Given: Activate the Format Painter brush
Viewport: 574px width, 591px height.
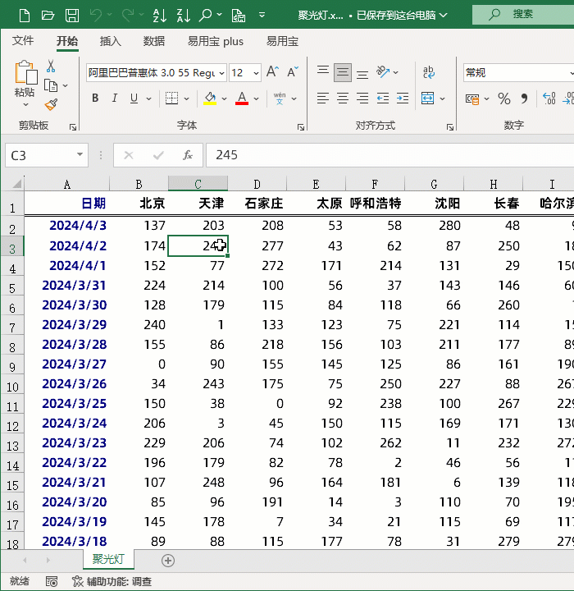Looking at the screenshot, I should point(51,105).
